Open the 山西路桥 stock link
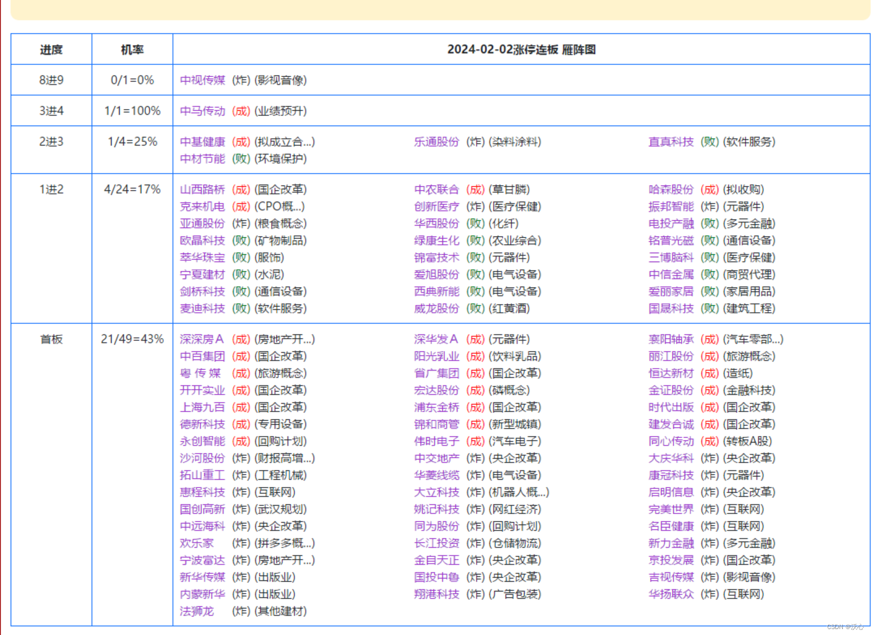The image size is (872, 635). (x=202, y=189)
